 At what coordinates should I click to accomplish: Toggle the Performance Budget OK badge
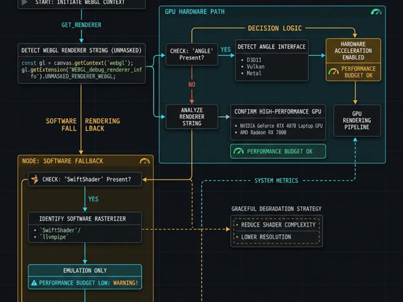point(278,151)
